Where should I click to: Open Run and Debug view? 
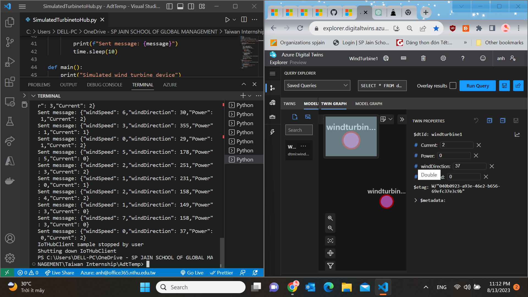pyautogui.click(x=10, y=62)
